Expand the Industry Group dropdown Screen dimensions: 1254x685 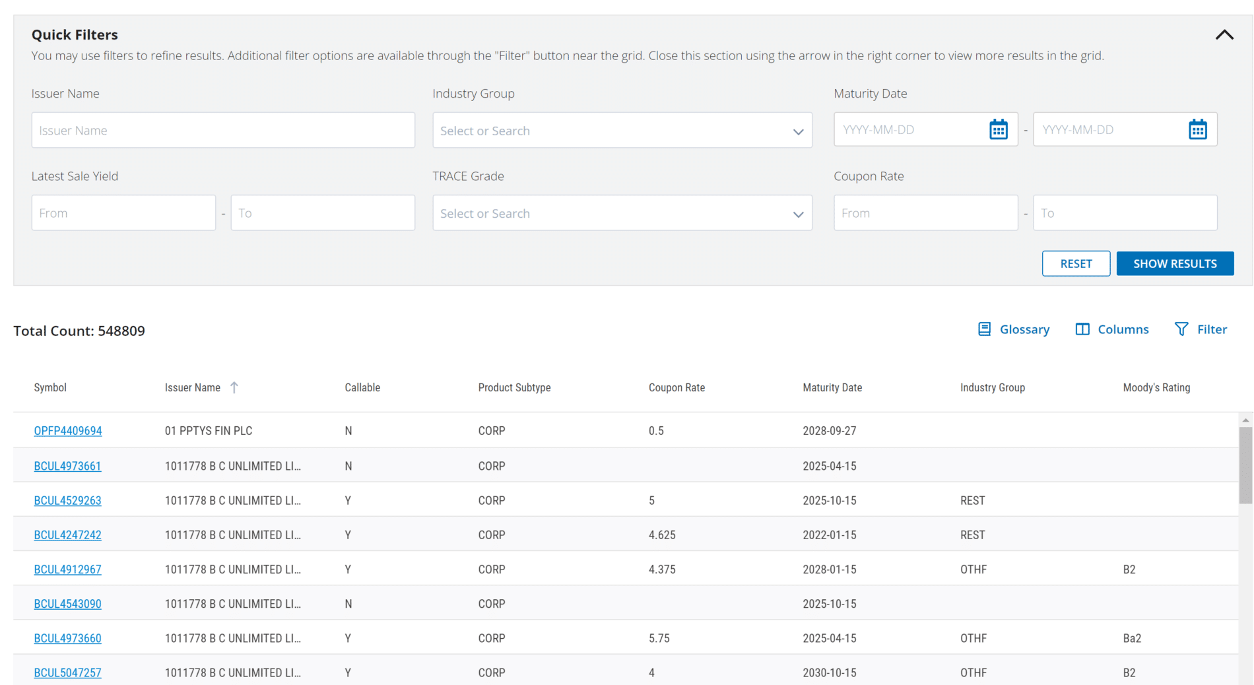[x=798, y=131]
